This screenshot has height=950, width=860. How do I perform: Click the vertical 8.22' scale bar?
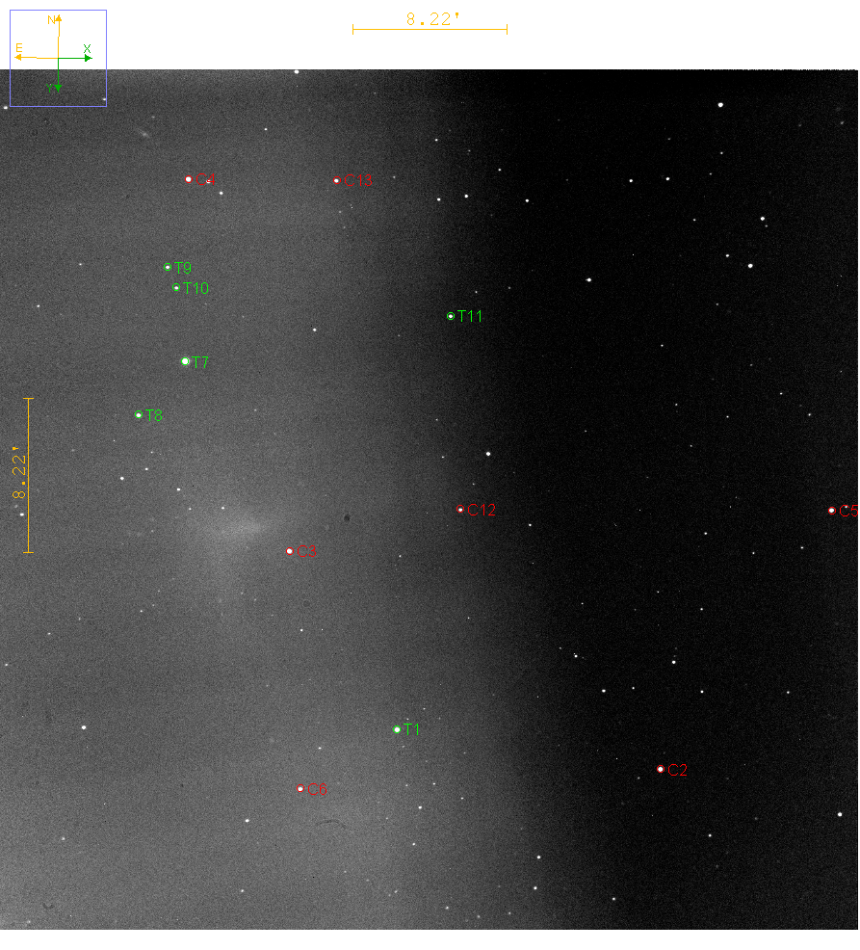pyautogui.click(x=29, y=475)
